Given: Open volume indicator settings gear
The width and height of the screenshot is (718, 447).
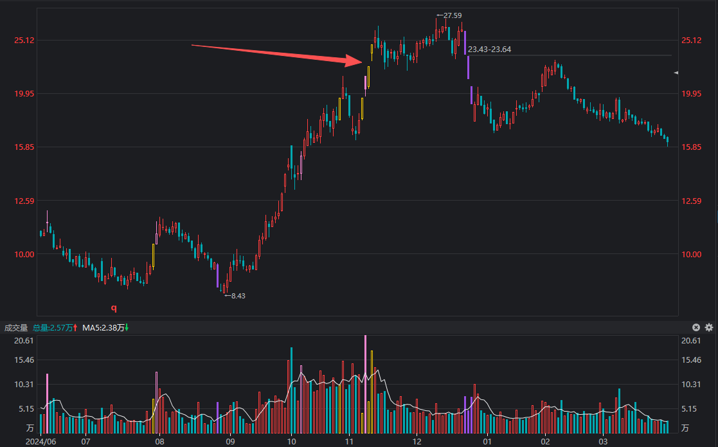Looking at the screenshot, I should (709, 327).
